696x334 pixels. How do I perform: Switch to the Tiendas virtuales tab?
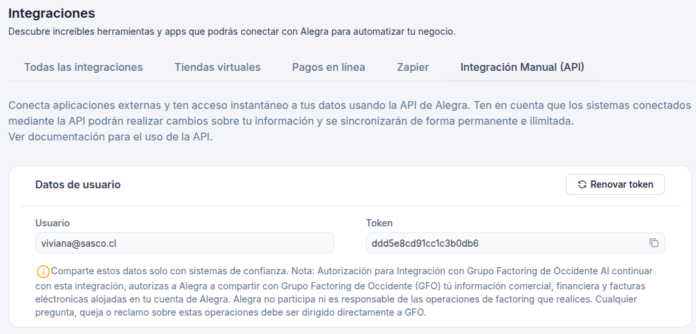tap(218, 68)
